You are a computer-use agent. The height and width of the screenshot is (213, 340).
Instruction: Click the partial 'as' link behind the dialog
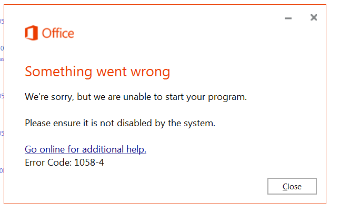[x=2, y=59]
